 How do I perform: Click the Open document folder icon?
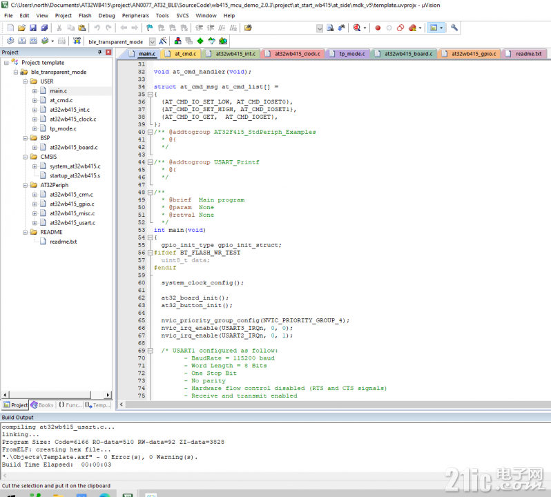[248, 28]
